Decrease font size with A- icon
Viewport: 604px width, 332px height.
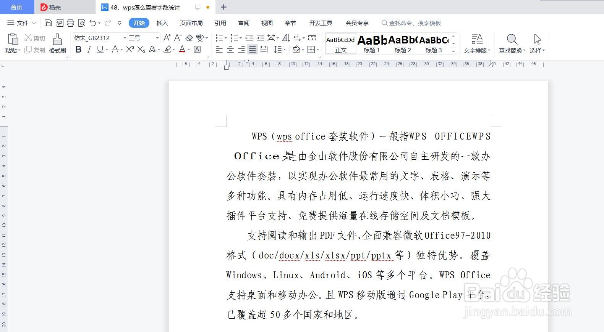click(x=178, y=38)
